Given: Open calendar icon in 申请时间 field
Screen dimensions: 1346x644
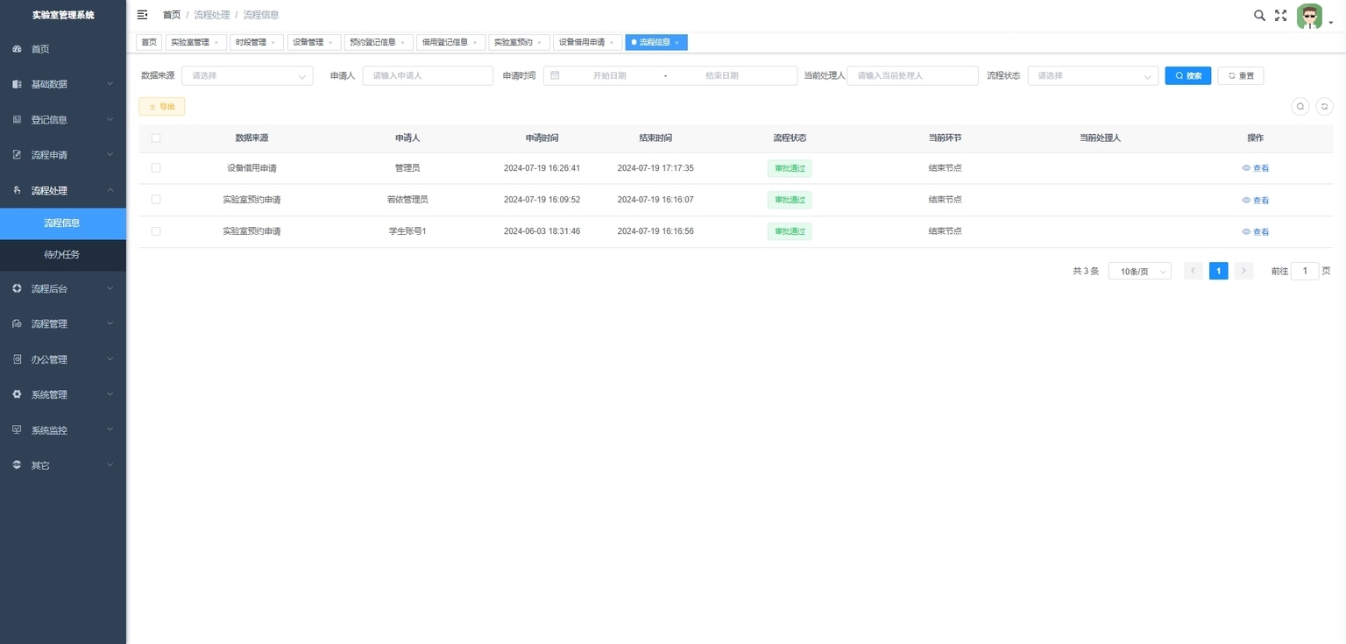Looking at the screenshot, I should [x=555, y=75].
